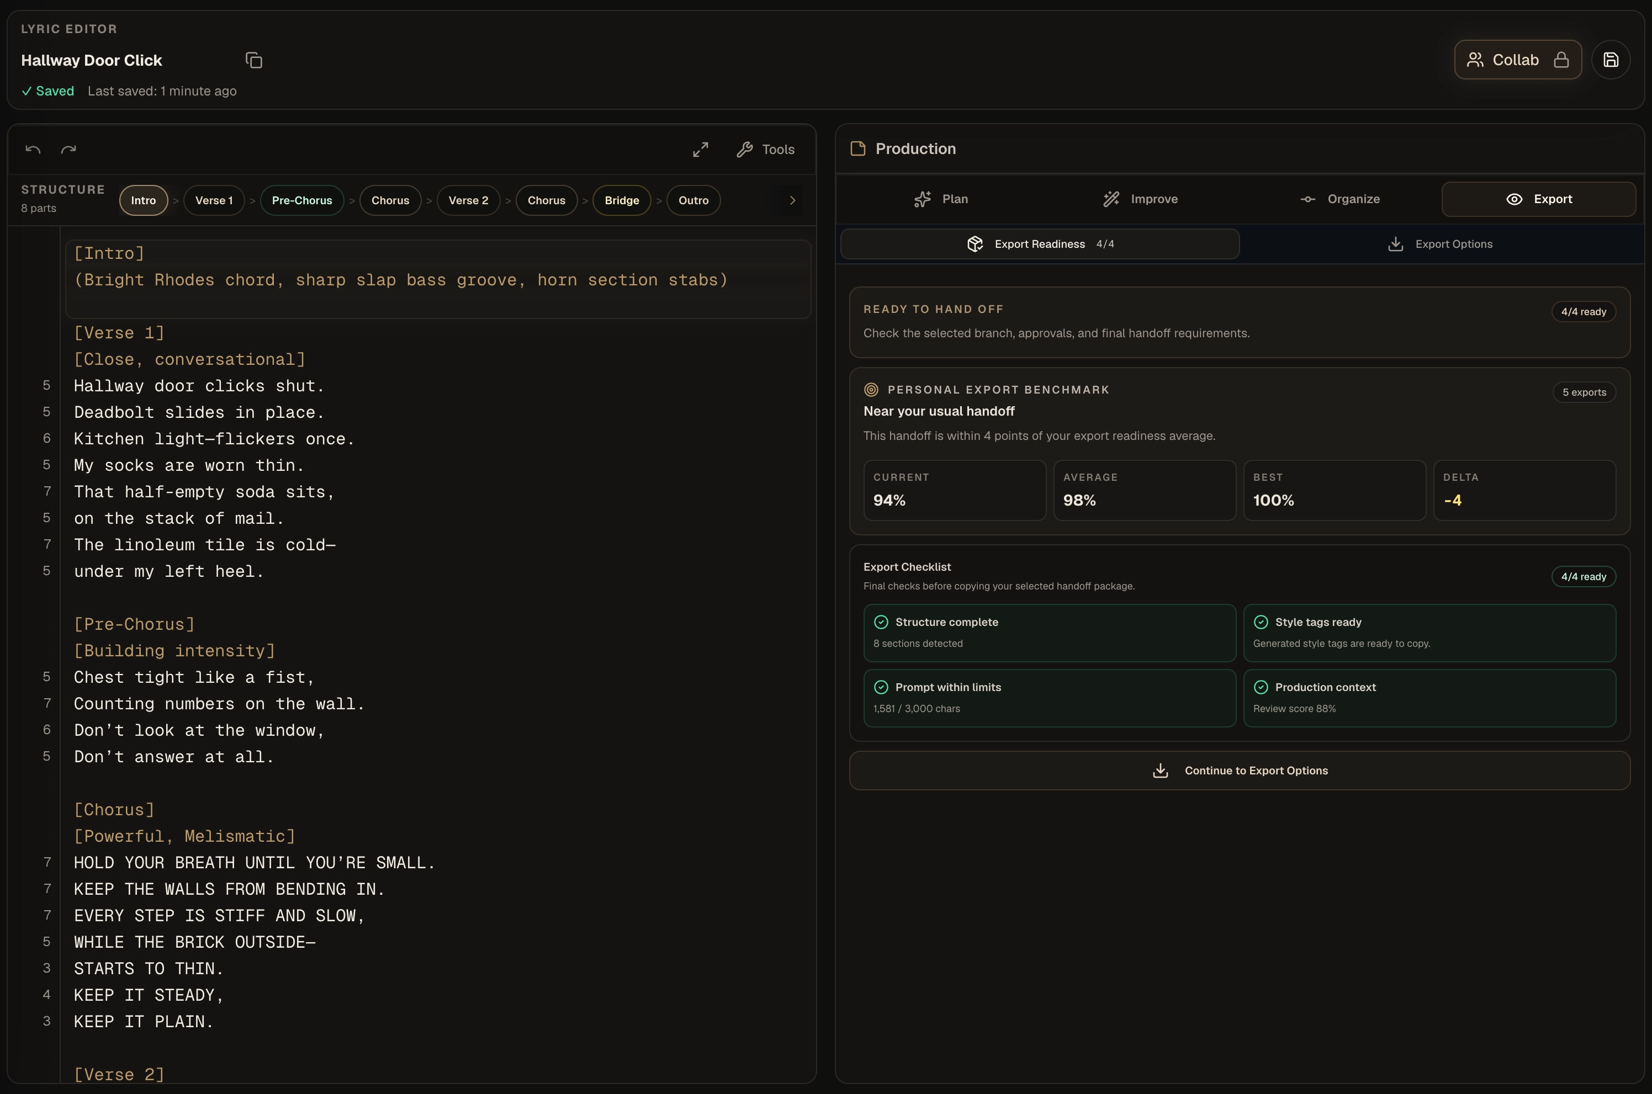The width and height of the screenshot is (1652, 1094).
Task: Switch to the Plan tab
Action: [x=941, y=200]
